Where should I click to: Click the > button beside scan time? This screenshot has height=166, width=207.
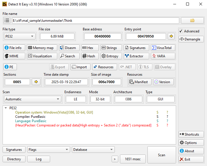pos(115,159)
